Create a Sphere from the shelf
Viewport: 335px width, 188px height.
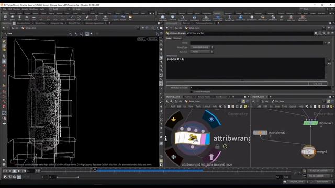pos(13,18)
